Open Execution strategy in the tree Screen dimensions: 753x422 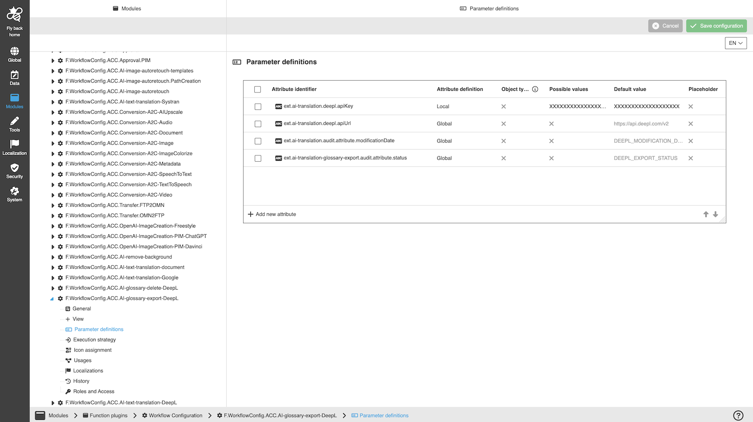[94, 340]
